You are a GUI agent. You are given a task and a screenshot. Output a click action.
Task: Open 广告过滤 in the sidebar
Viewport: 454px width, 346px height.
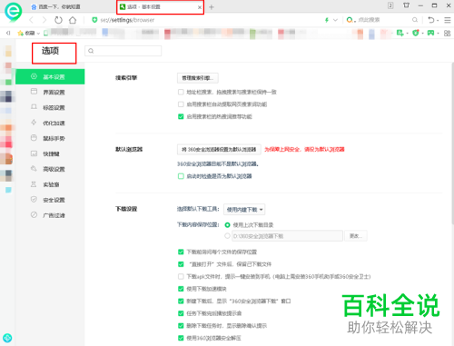50,215
